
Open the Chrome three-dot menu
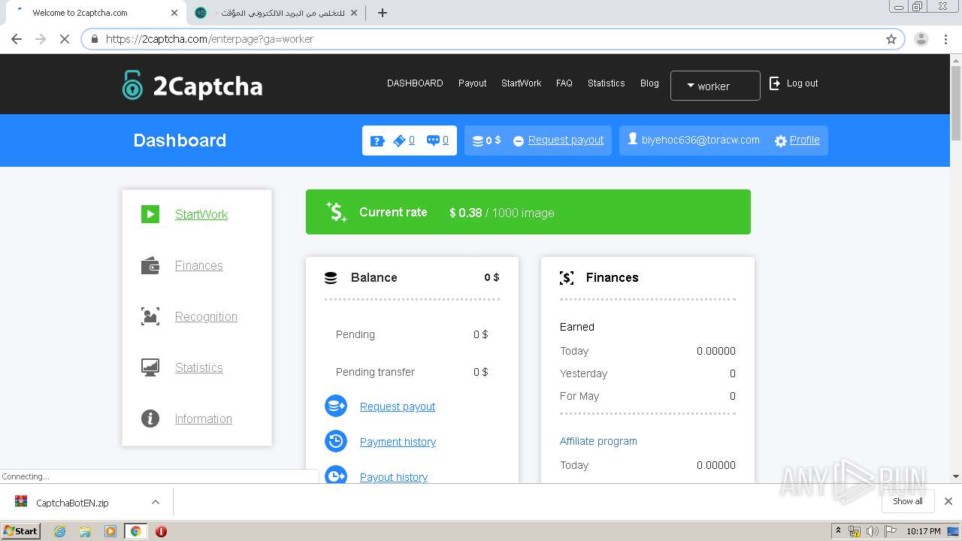[x=945, y=39]
